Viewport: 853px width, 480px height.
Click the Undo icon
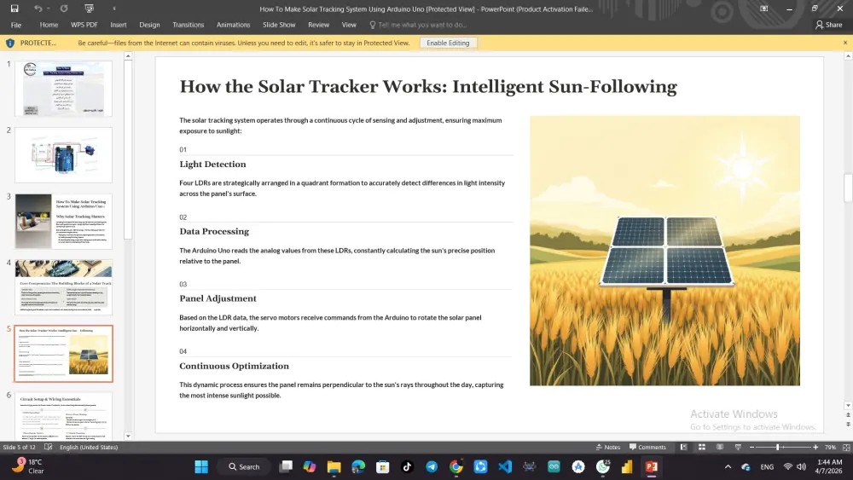(x=38, y=9)
